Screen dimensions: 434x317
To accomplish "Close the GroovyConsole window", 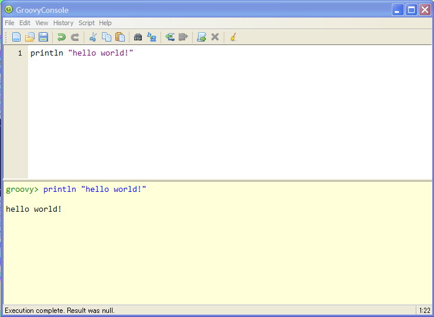I will [x=425, y=10].
